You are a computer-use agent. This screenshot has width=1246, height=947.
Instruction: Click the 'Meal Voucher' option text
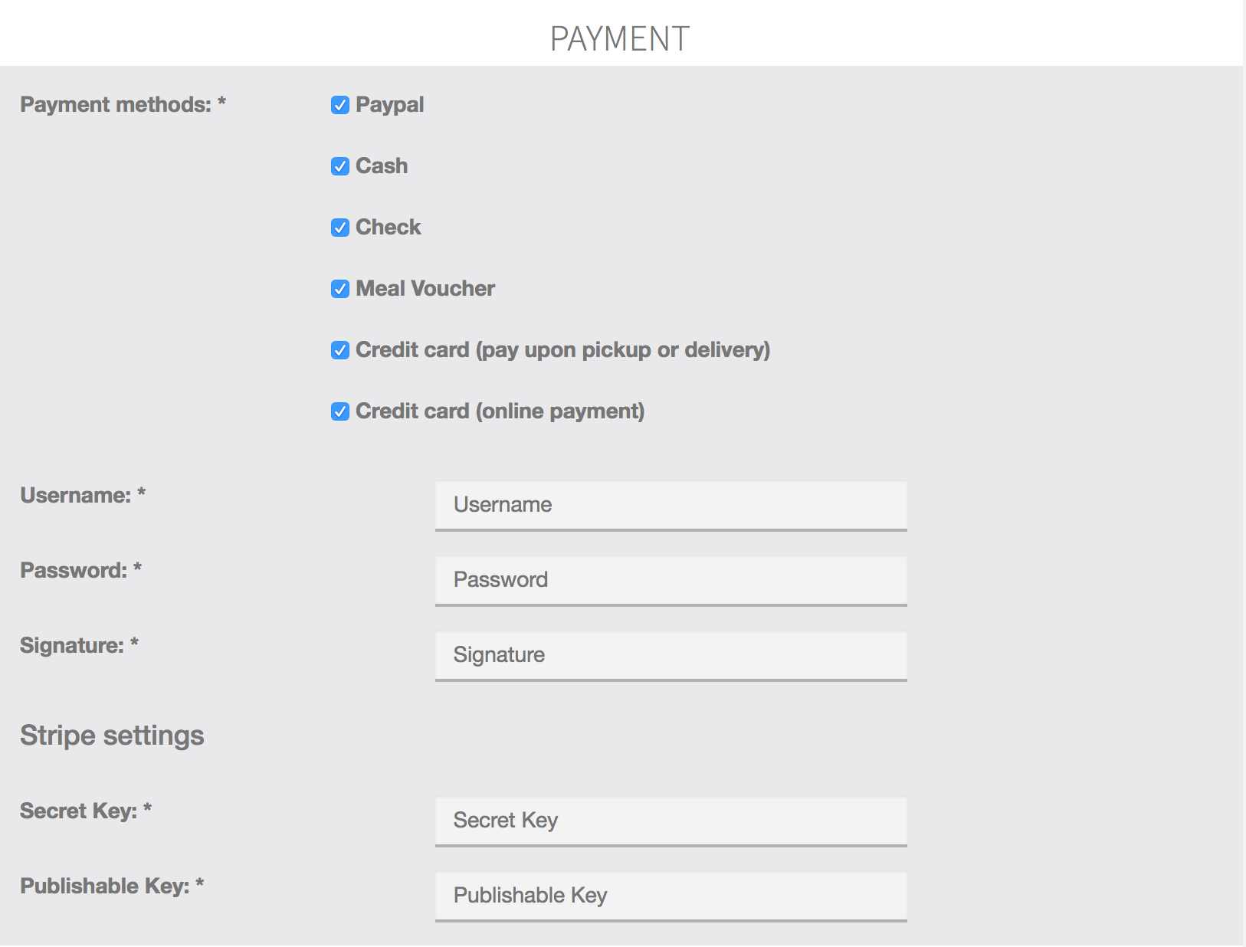pos(425,289)
